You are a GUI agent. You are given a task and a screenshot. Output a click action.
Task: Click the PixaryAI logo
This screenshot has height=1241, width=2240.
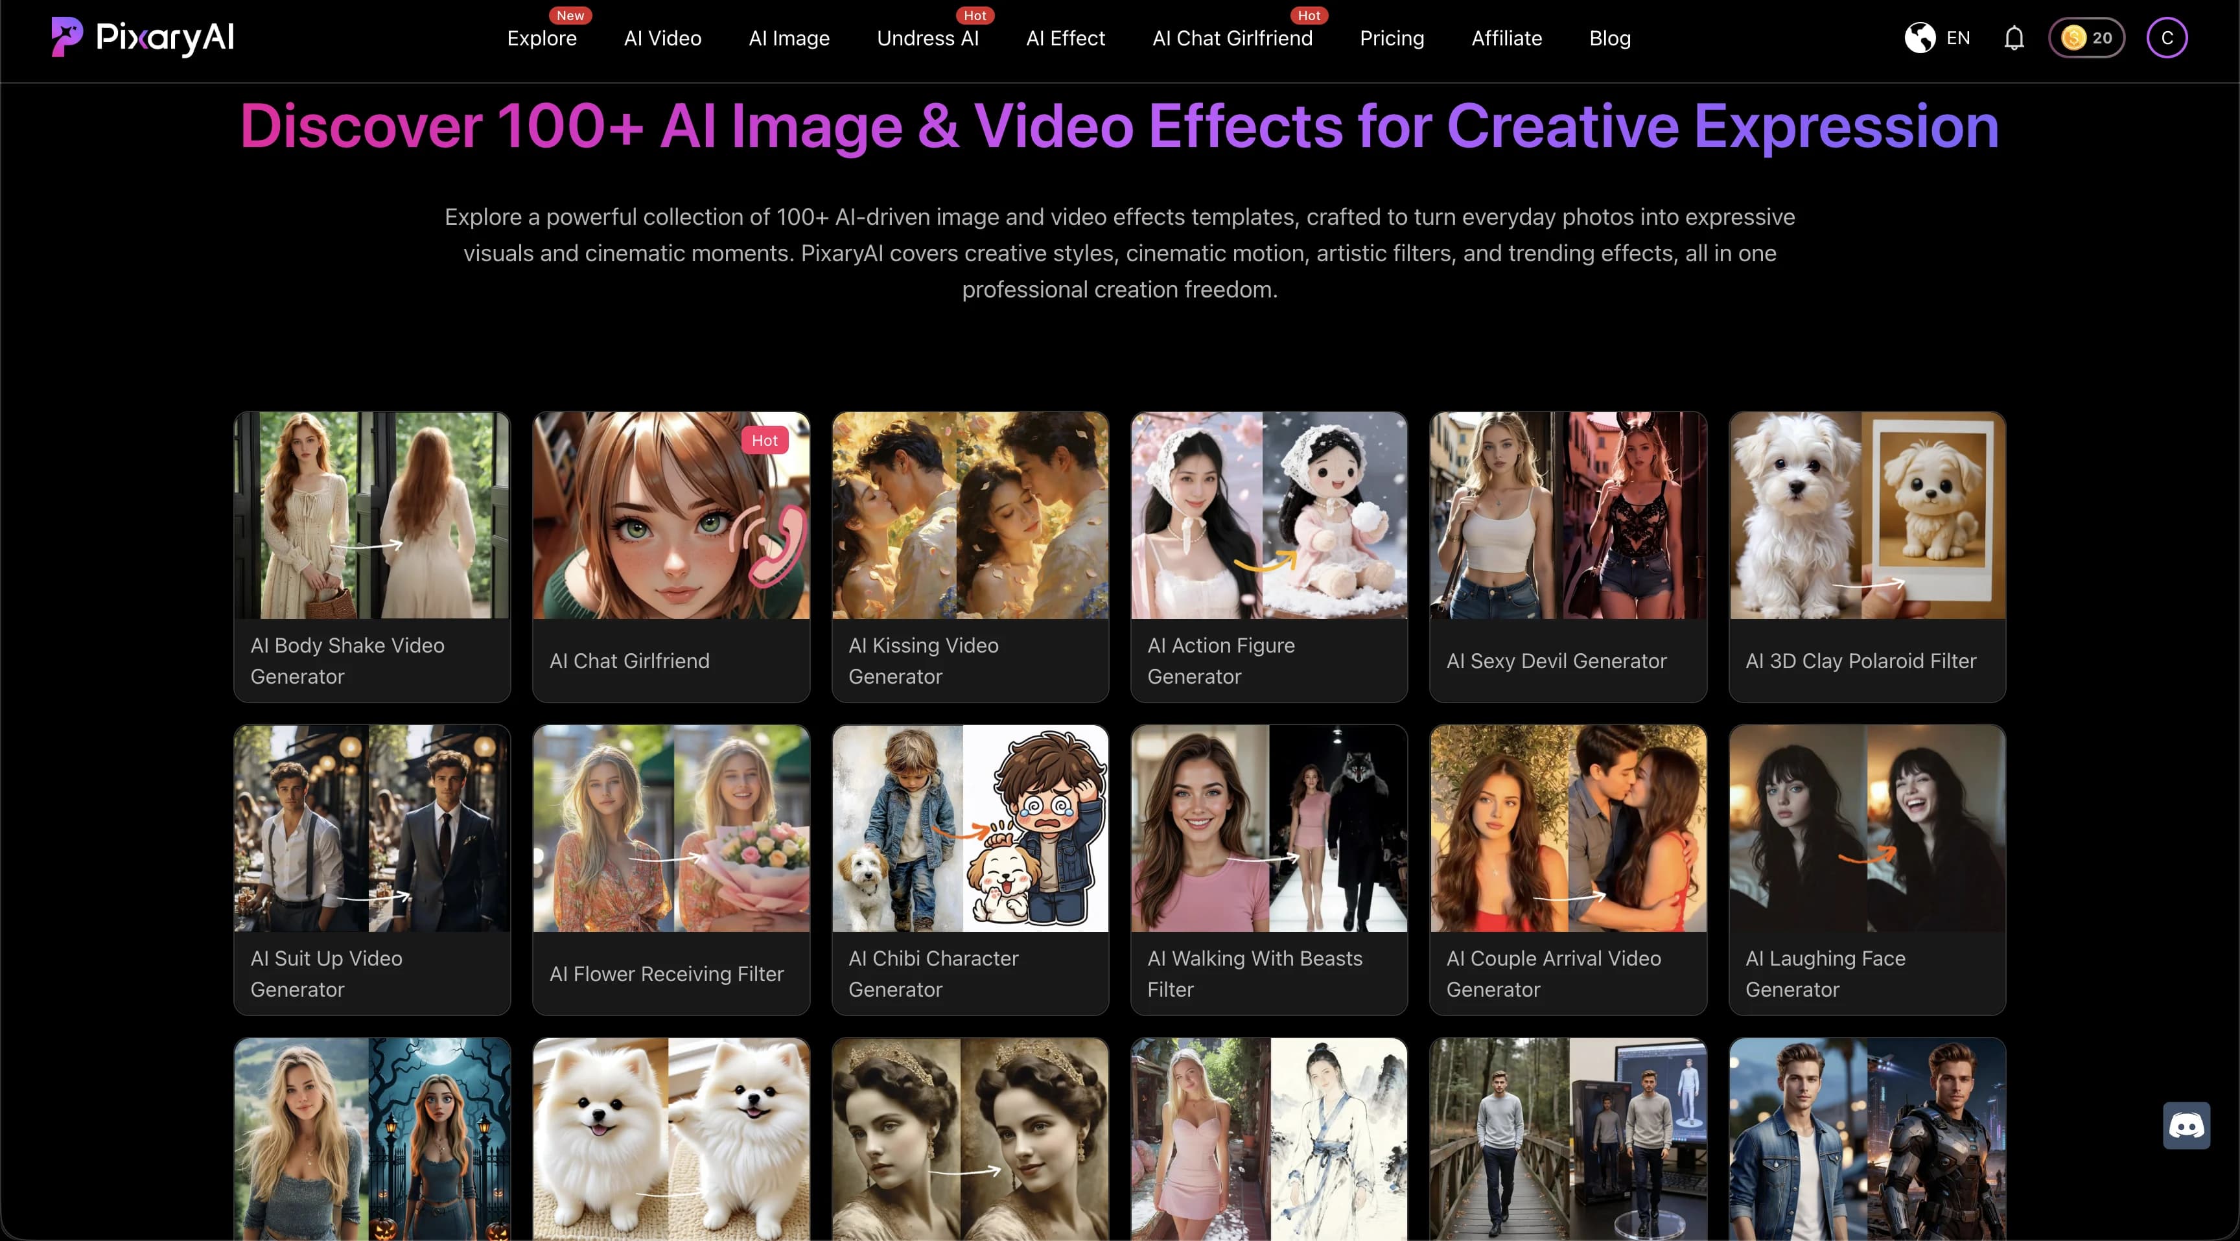[142, 38]
